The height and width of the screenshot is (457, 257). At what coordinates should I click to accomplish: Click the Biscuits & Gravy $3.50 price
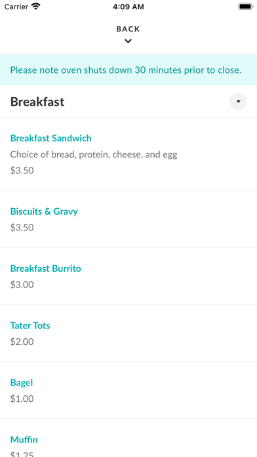tap(22, 227)
